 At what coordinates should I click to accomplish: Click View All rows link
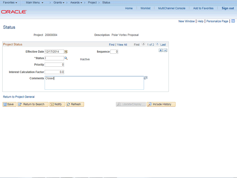click(x=122, y=44)
